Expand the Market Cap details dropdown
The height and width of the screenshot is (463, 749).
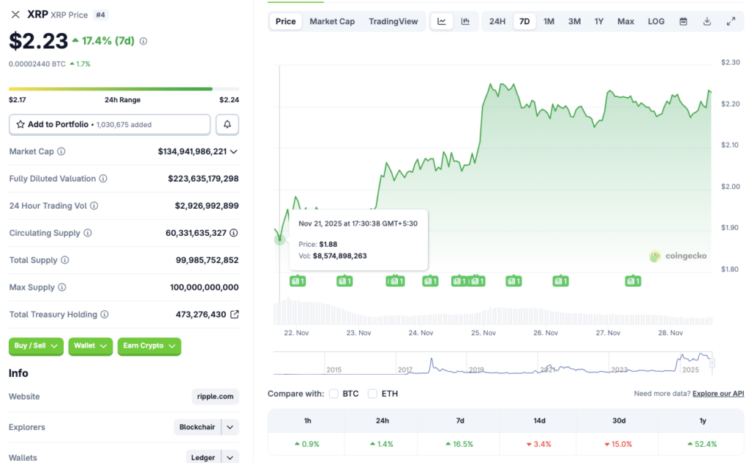pyautogui.click(x=233, y=151)
